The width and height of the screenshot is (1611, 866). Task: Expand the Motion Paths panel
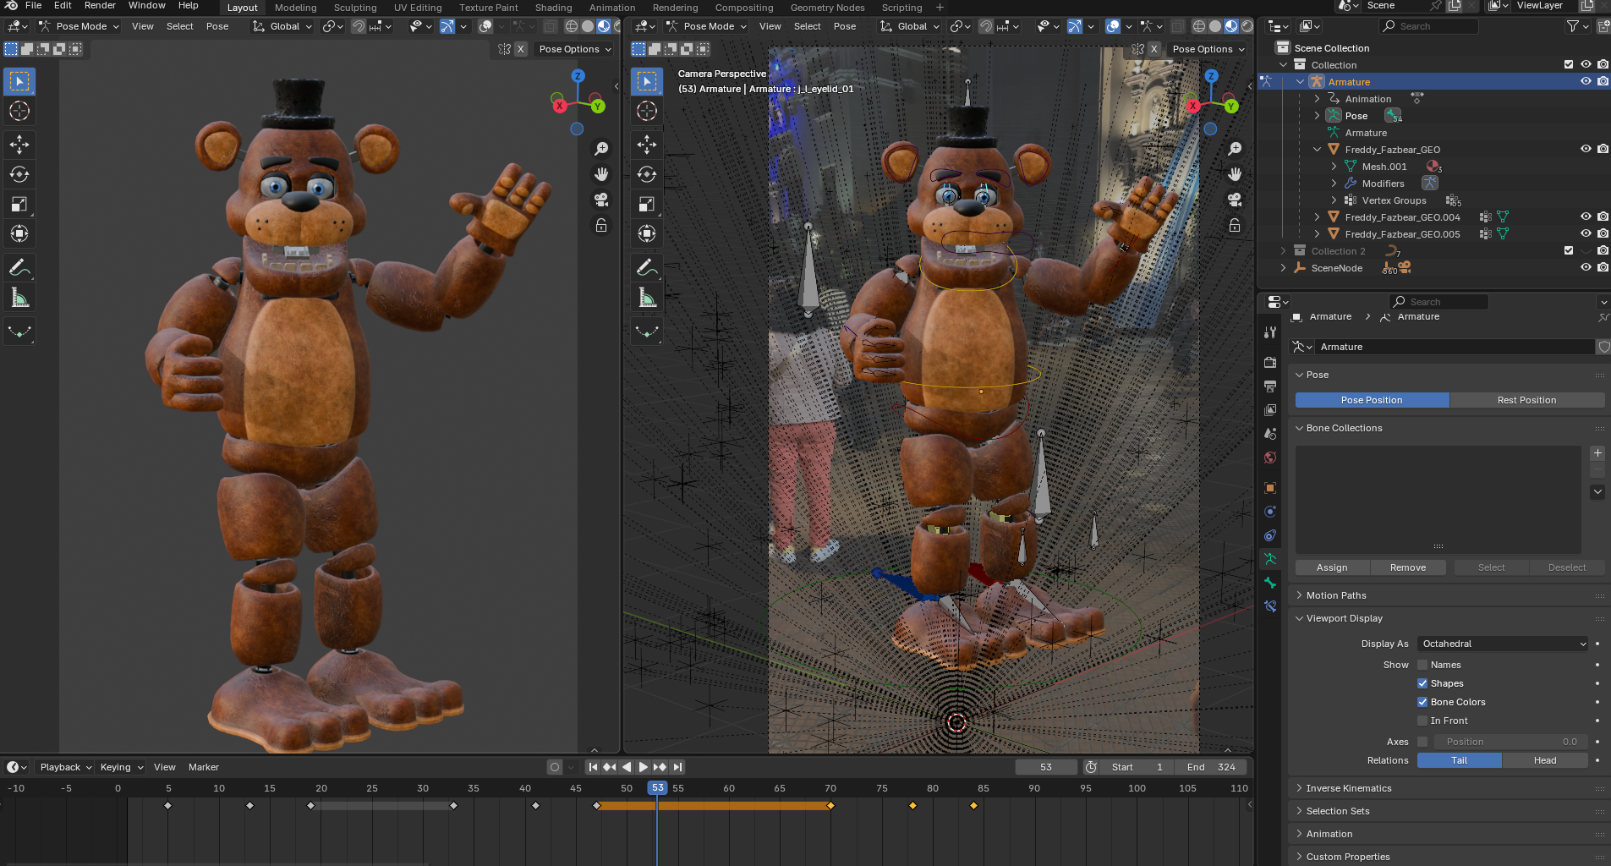click(x=1335, y=595)
